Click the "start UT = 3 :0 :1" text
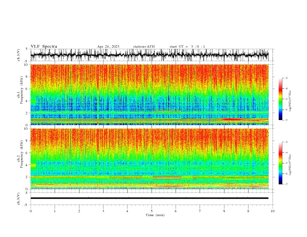This screenshot has width=307, height=237. pos(187,46)
